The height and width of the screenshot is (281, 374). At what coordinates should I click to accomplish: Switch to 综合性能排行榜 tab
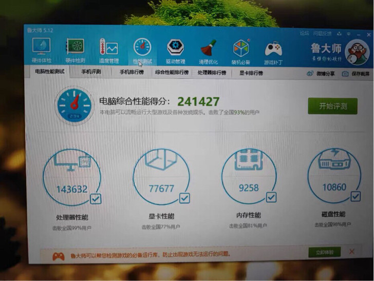pos(172,73)
